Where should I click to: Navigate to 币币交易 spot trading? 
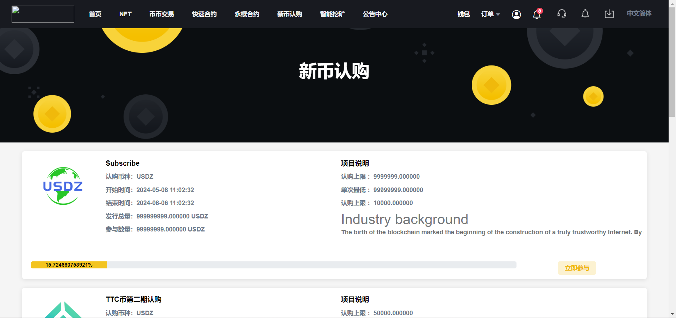pos(162,14)
